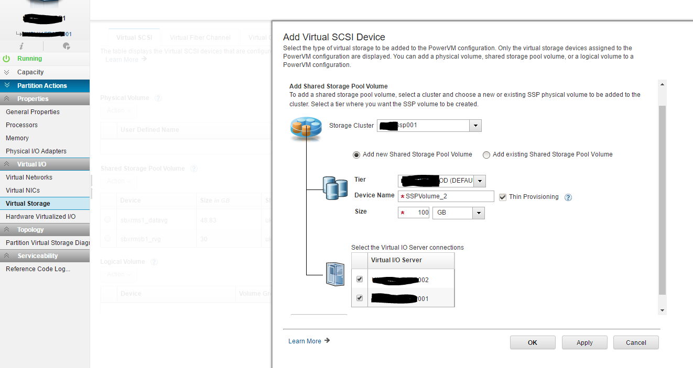Click the Apply button
This screenshot has width=693, height=368.
pos(584,343)
